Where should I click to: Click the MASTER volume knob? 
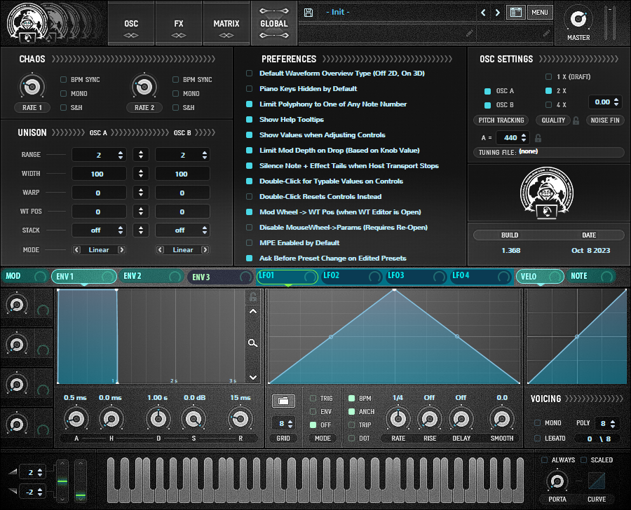(578, 18)
